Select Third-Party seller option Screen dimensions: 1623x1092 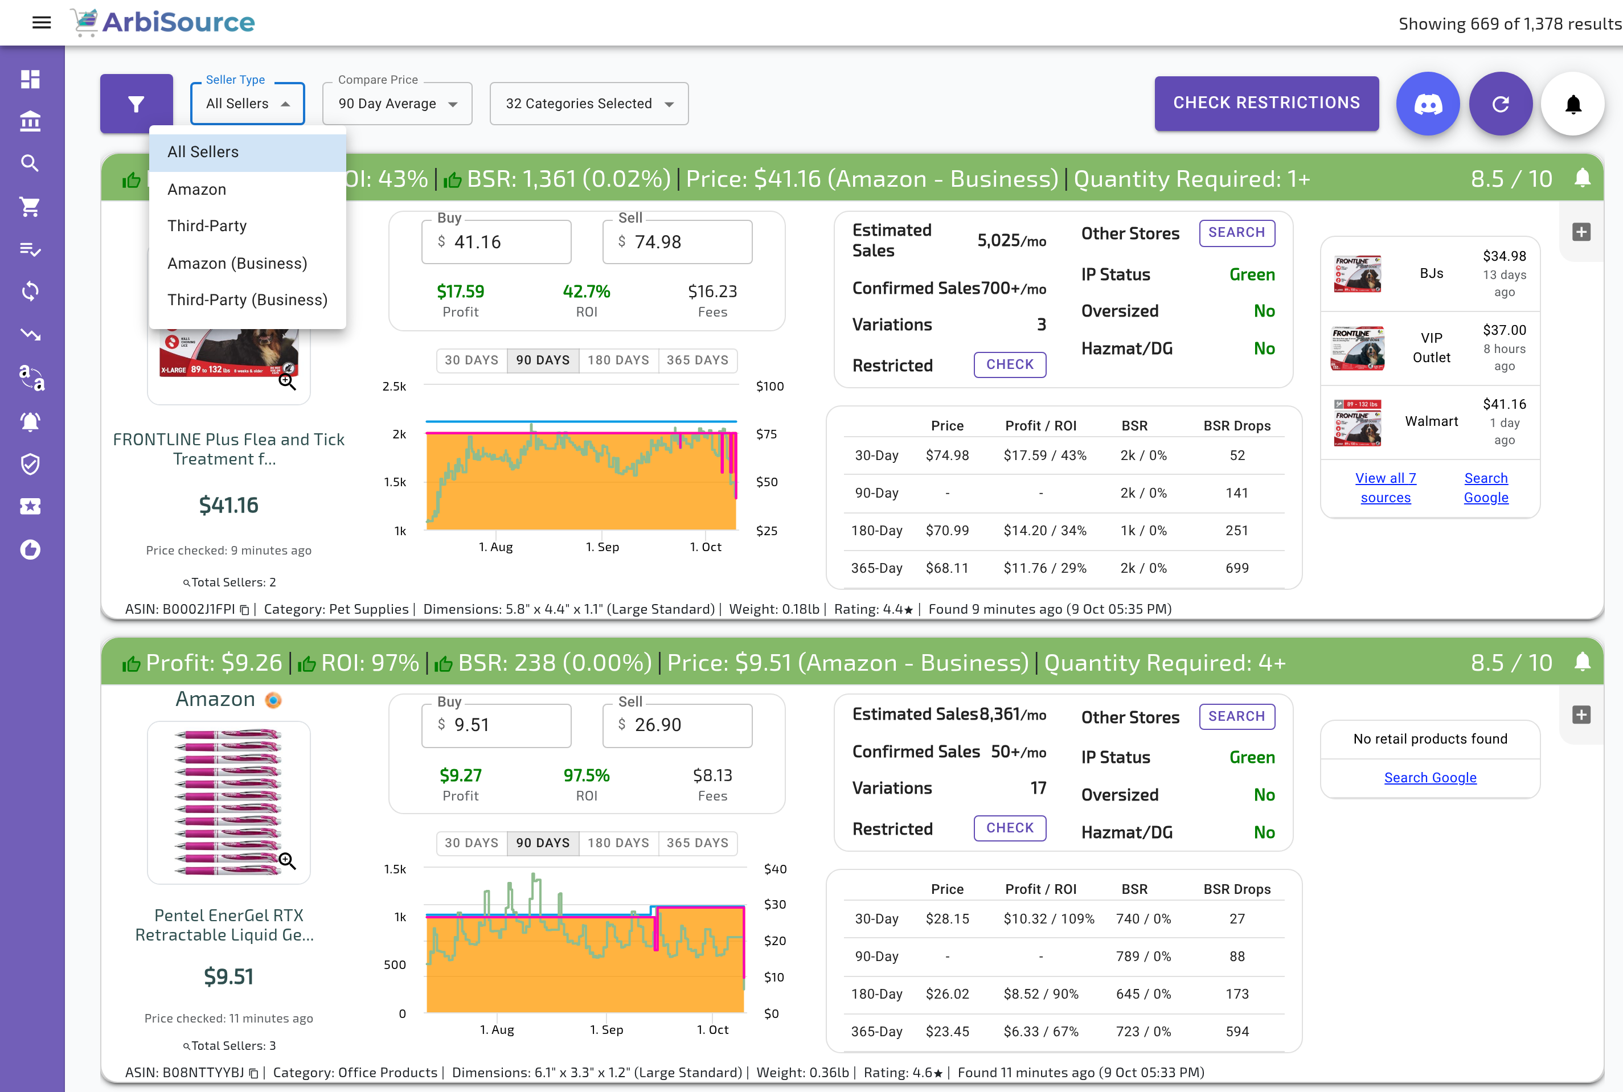pos(247,225)
